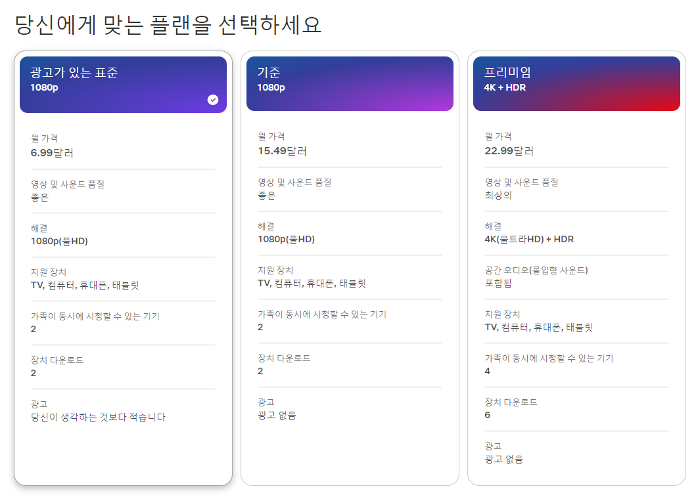
Task: Click 장치 다운로드 label in 기준 plan
Action: tap(284, 358)
